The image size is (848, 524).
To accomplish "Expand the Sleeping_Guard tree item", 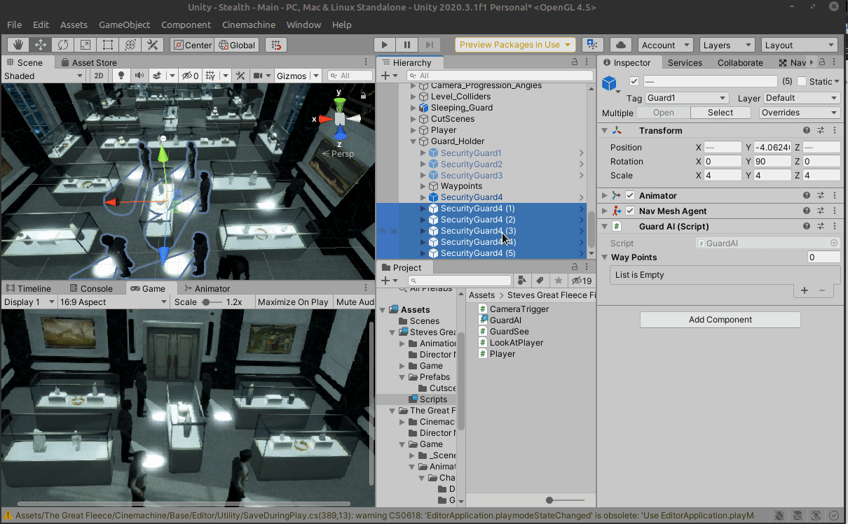I will click(413, 108).
